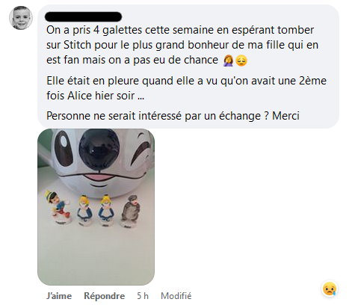358x308 pixels.
Task: Open the attached figurines photo
Action: [96, 207]
